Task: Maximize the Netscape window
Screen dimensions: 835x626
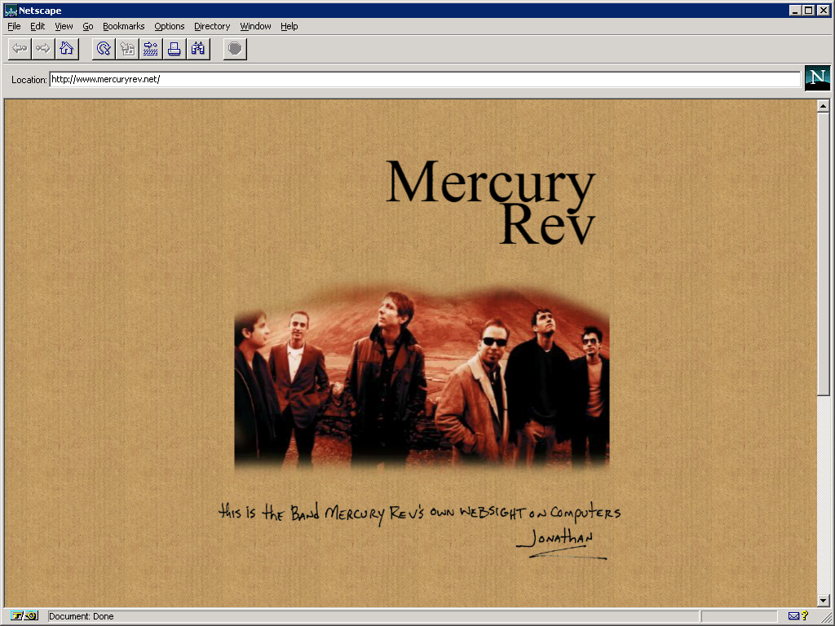Action: point(808,10)
